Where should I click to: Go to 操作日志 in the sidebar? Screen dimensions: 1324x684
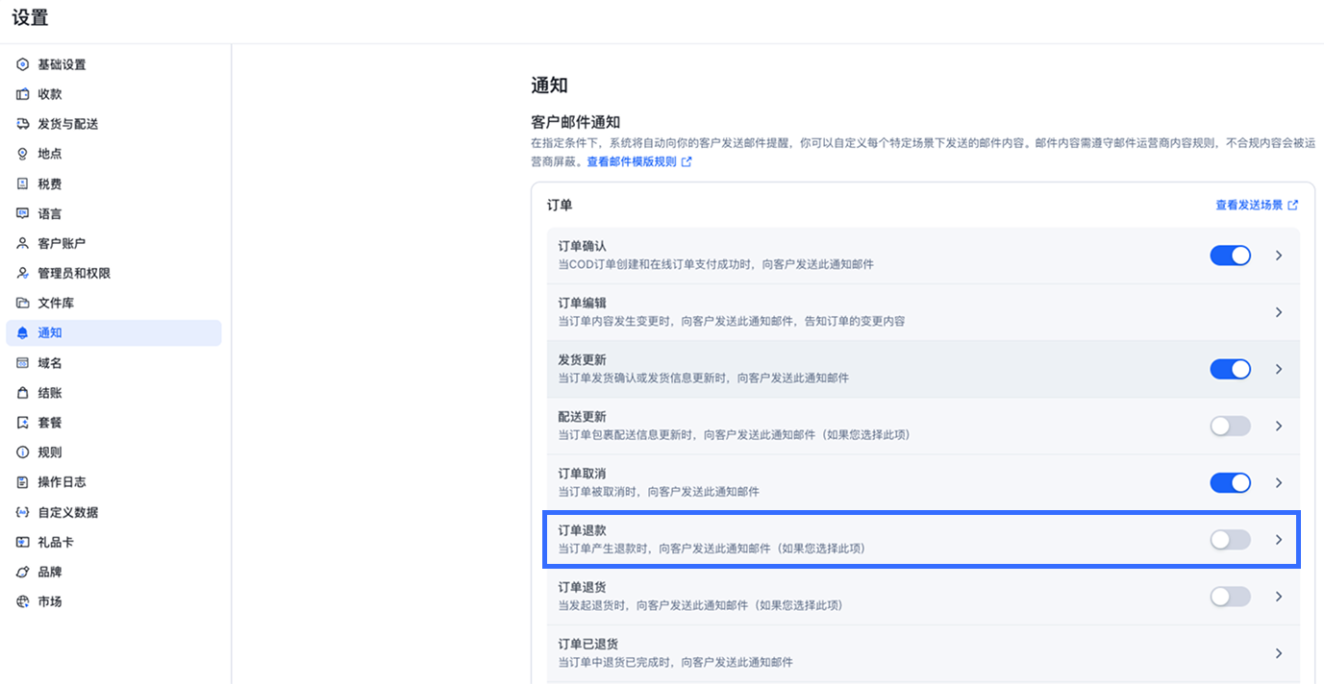[62, 482]
